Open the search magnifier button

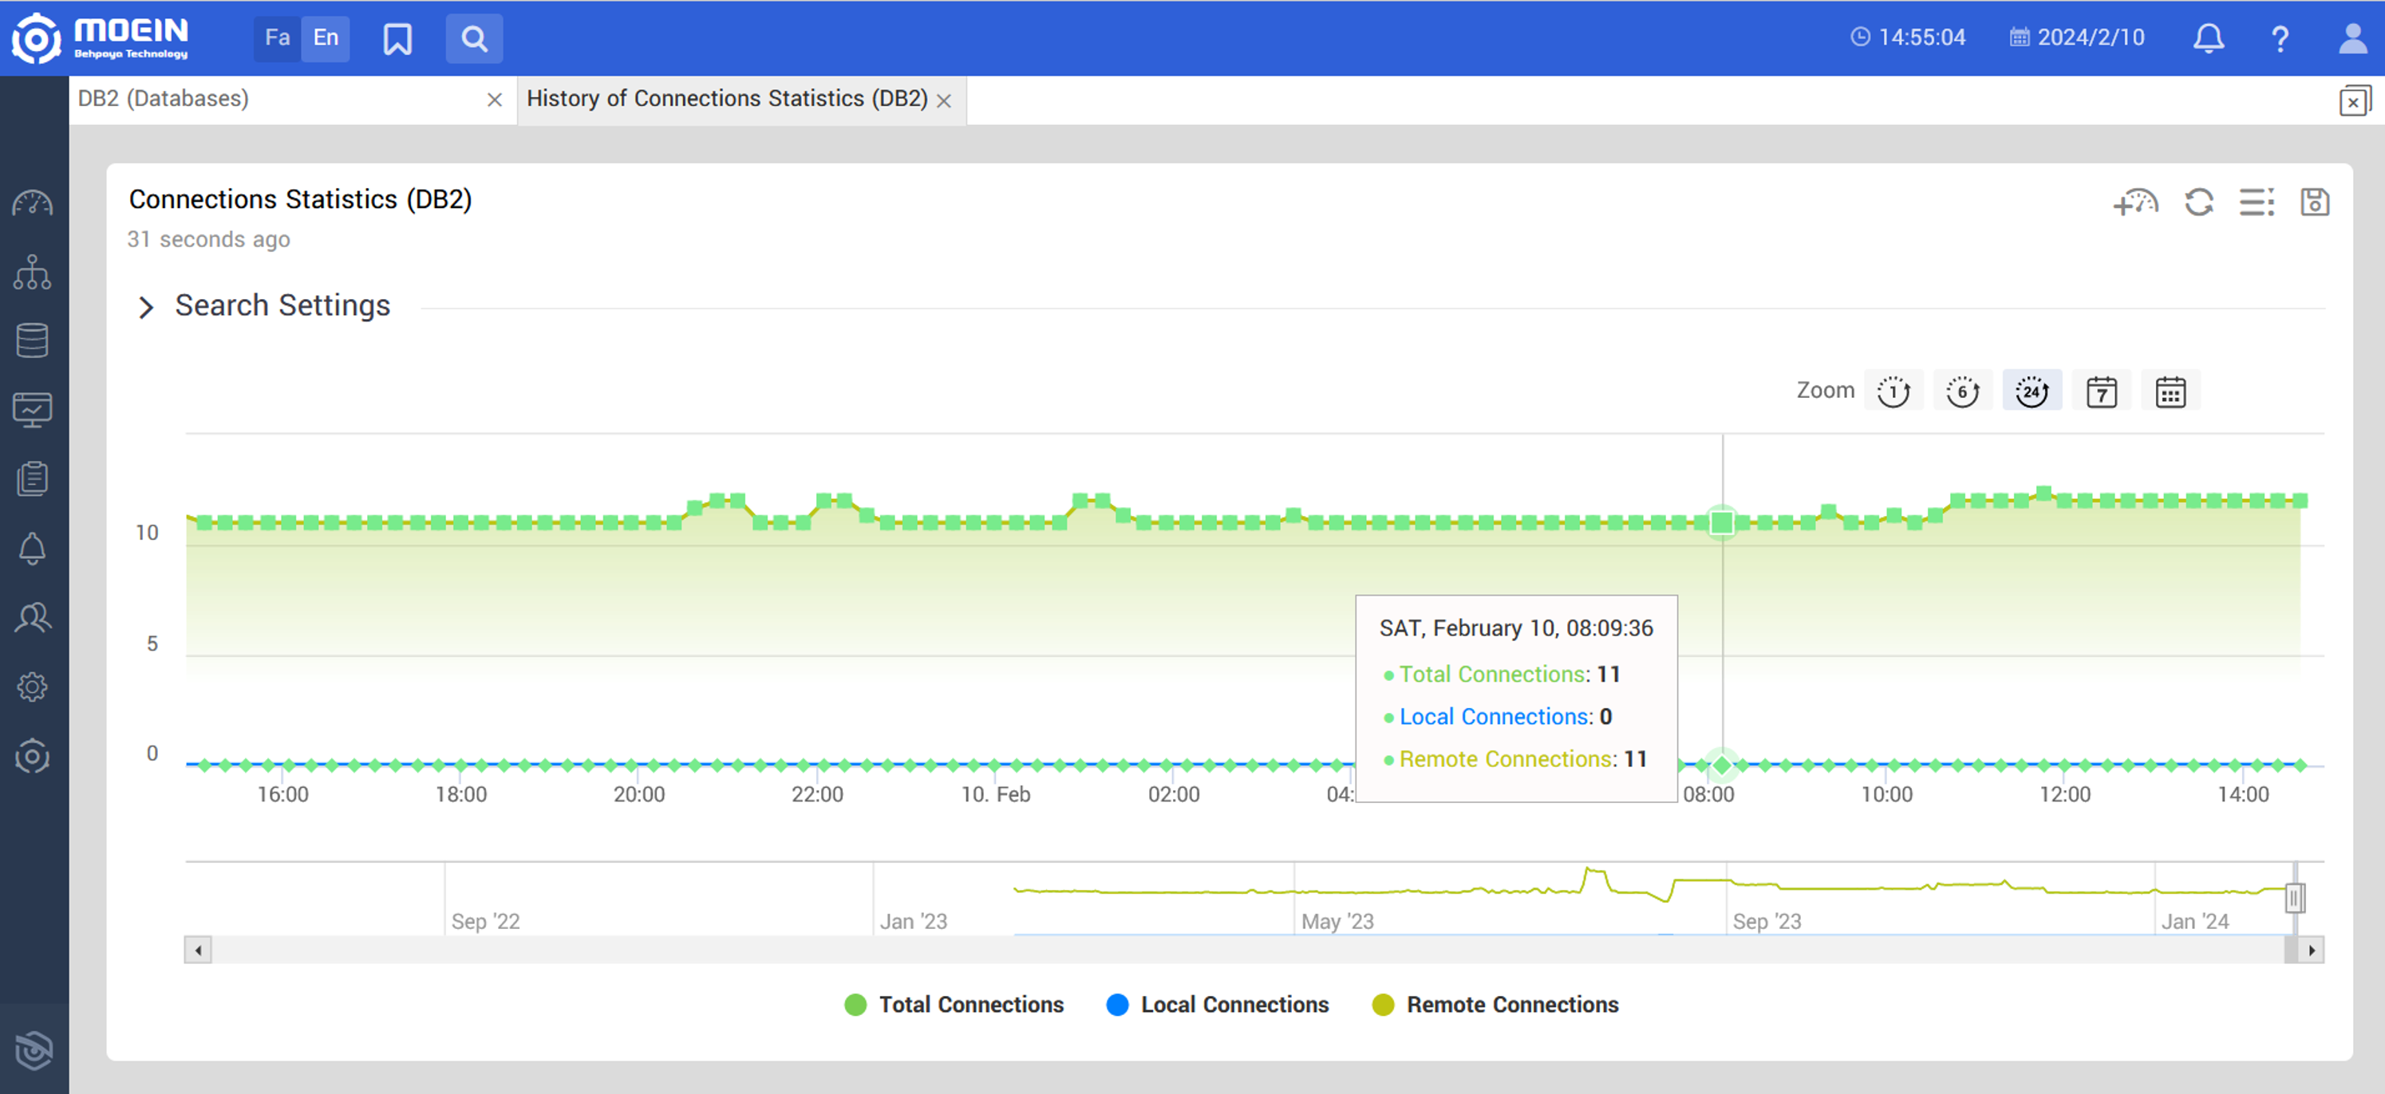474,39
